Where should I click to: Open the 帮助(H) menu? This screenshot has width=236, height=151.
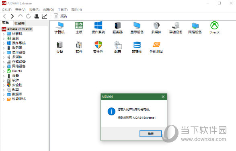76,10
